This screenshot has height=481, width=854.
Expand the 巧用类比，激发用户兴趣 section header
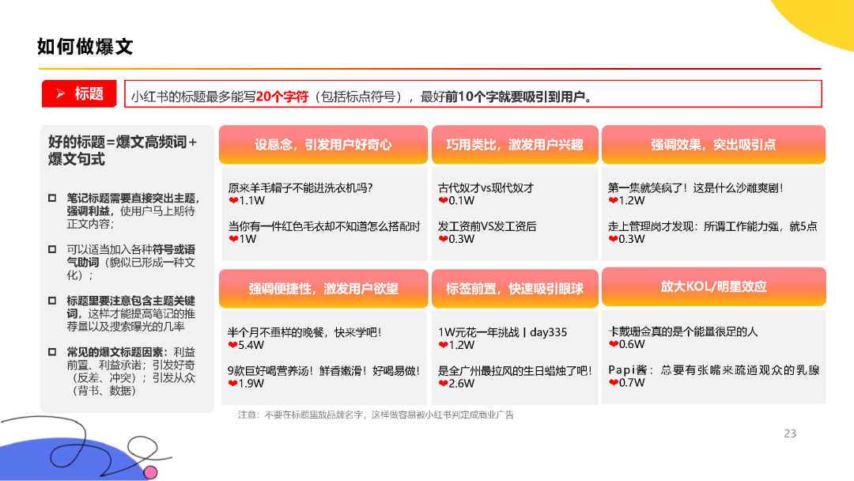(515, 145)
